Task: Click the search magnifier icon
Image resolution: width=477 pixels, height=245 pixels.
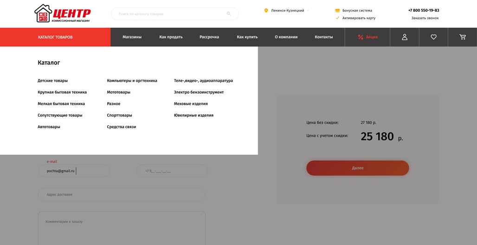Action: tap(228, 13)
